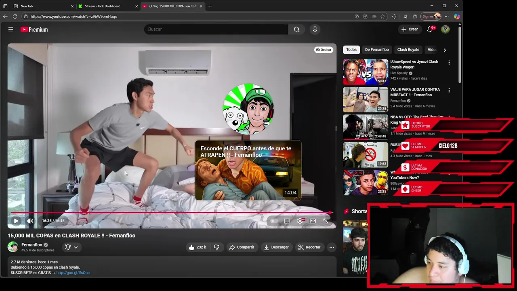Mute the video using speaker icon
Screen dimensions: 517x291
click(30, 221)
